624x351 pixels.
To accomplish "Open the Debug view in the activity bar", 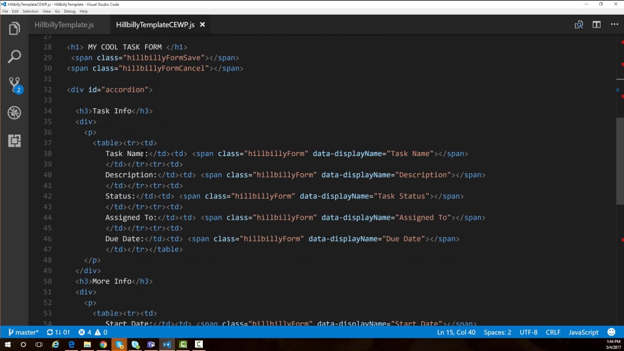I will click(14, 113).
